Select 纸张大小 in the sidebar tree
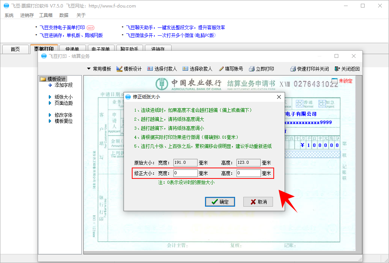The image size is (389, 263). [63, 97]
